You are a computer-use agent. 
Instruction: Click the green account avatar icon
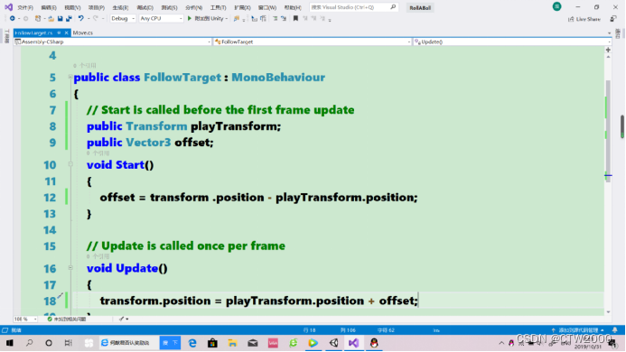coord(556,6)
